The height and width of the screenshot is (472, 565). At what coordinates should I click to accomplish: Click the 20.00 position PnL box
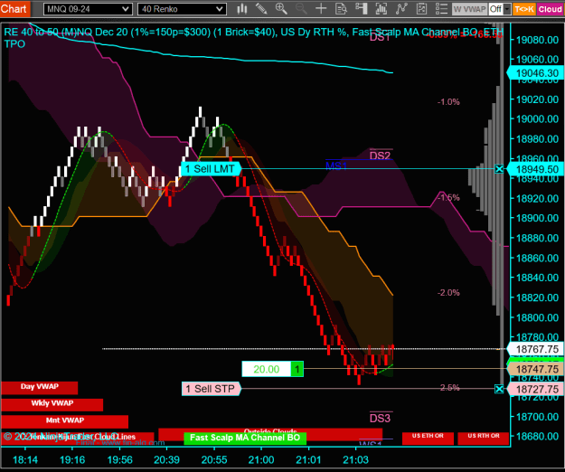coord(267,369)
